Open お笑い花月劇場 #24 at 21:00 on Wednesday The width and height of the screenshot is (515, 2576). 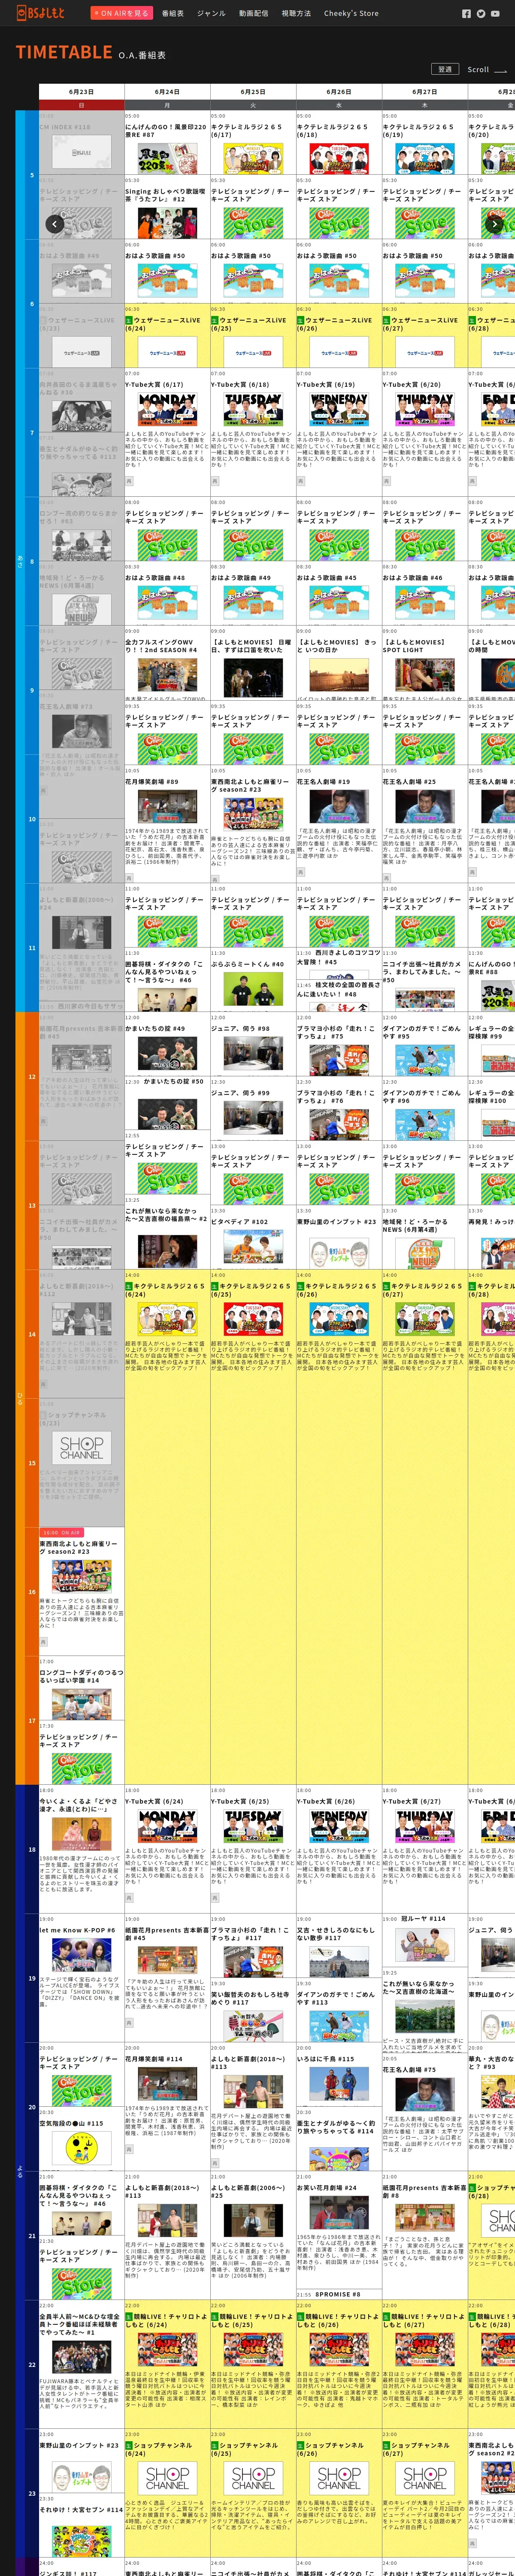click(339, 2229)
